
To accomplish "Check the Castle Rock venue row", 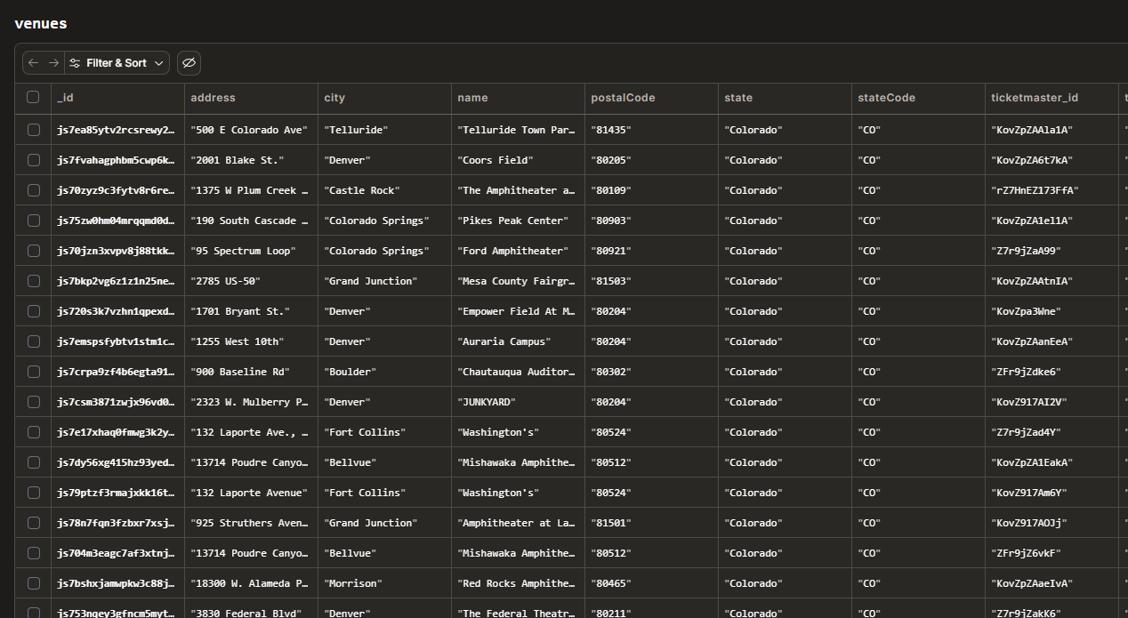I will tap(34, 190).
